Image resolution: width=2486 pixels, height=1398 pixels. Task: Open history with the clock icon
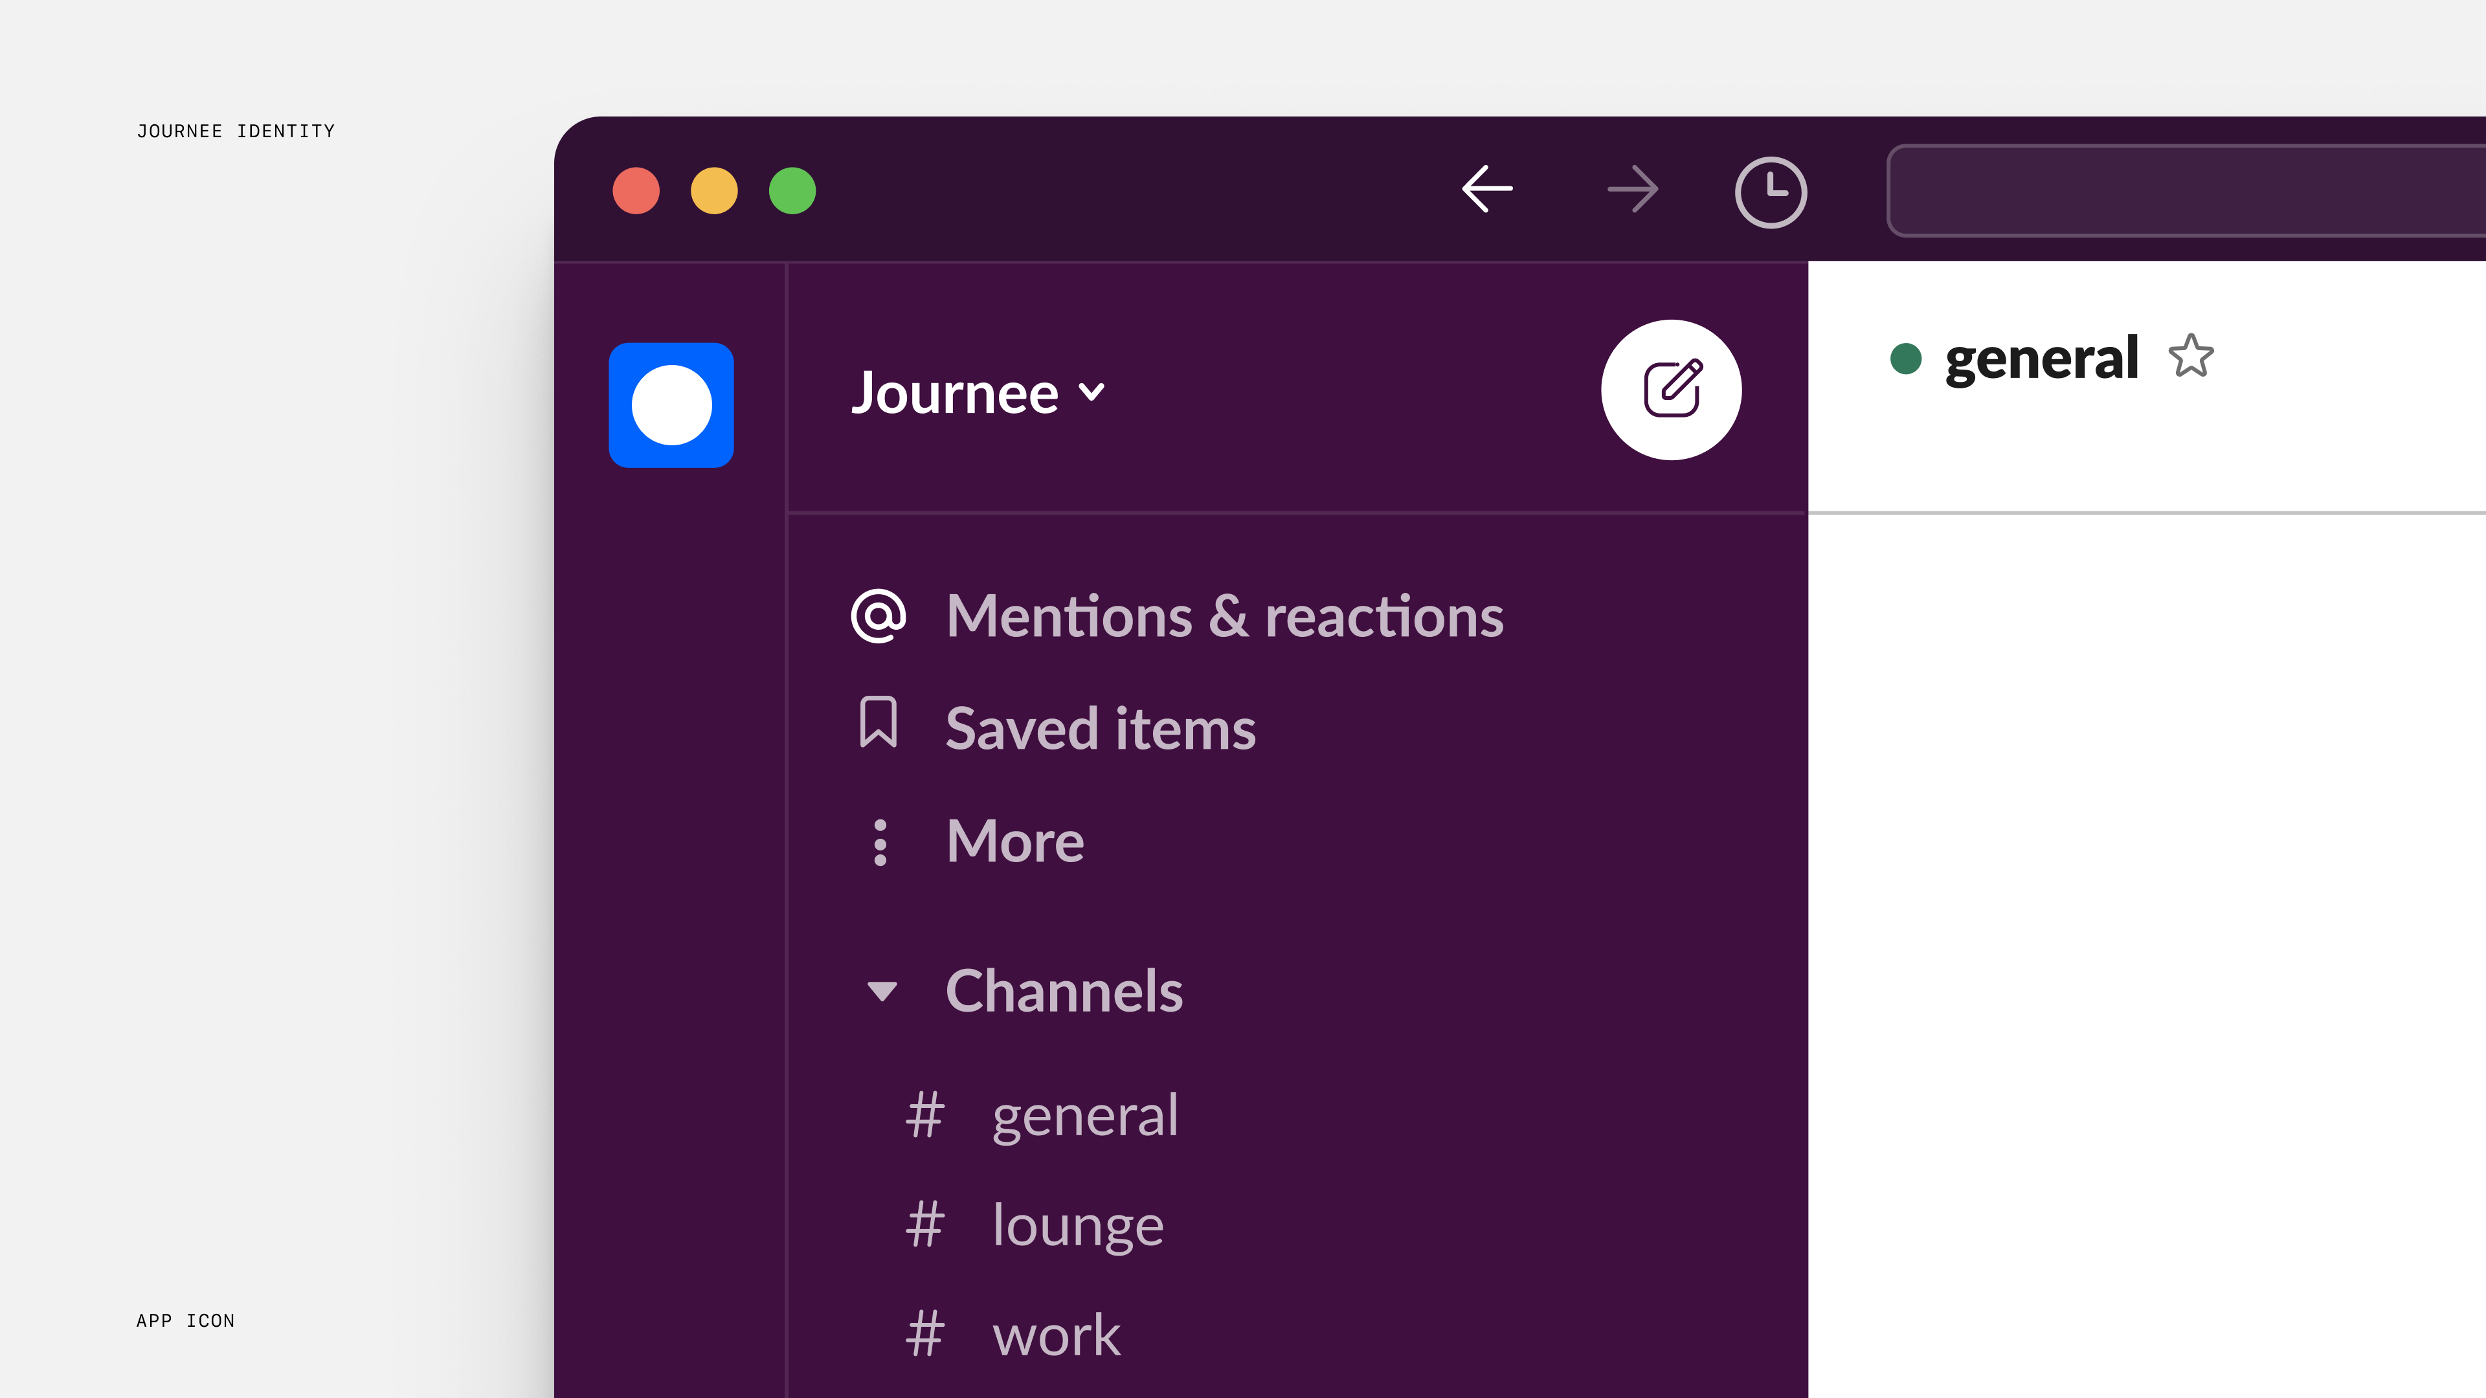coord(1770,192)
